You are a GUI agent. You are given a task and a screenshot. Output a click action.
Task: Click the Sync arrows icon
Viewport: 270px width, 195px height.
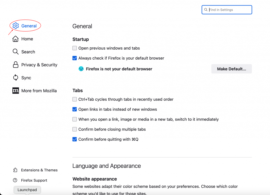pyautogui.click(x=16, y=78)
